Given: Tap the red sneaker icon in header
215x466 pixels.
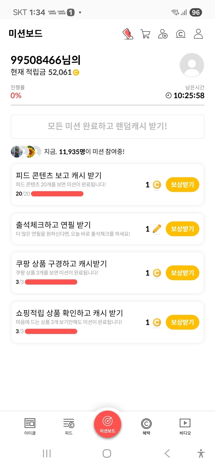Looking at the screenshot, I should pos(128,34).
